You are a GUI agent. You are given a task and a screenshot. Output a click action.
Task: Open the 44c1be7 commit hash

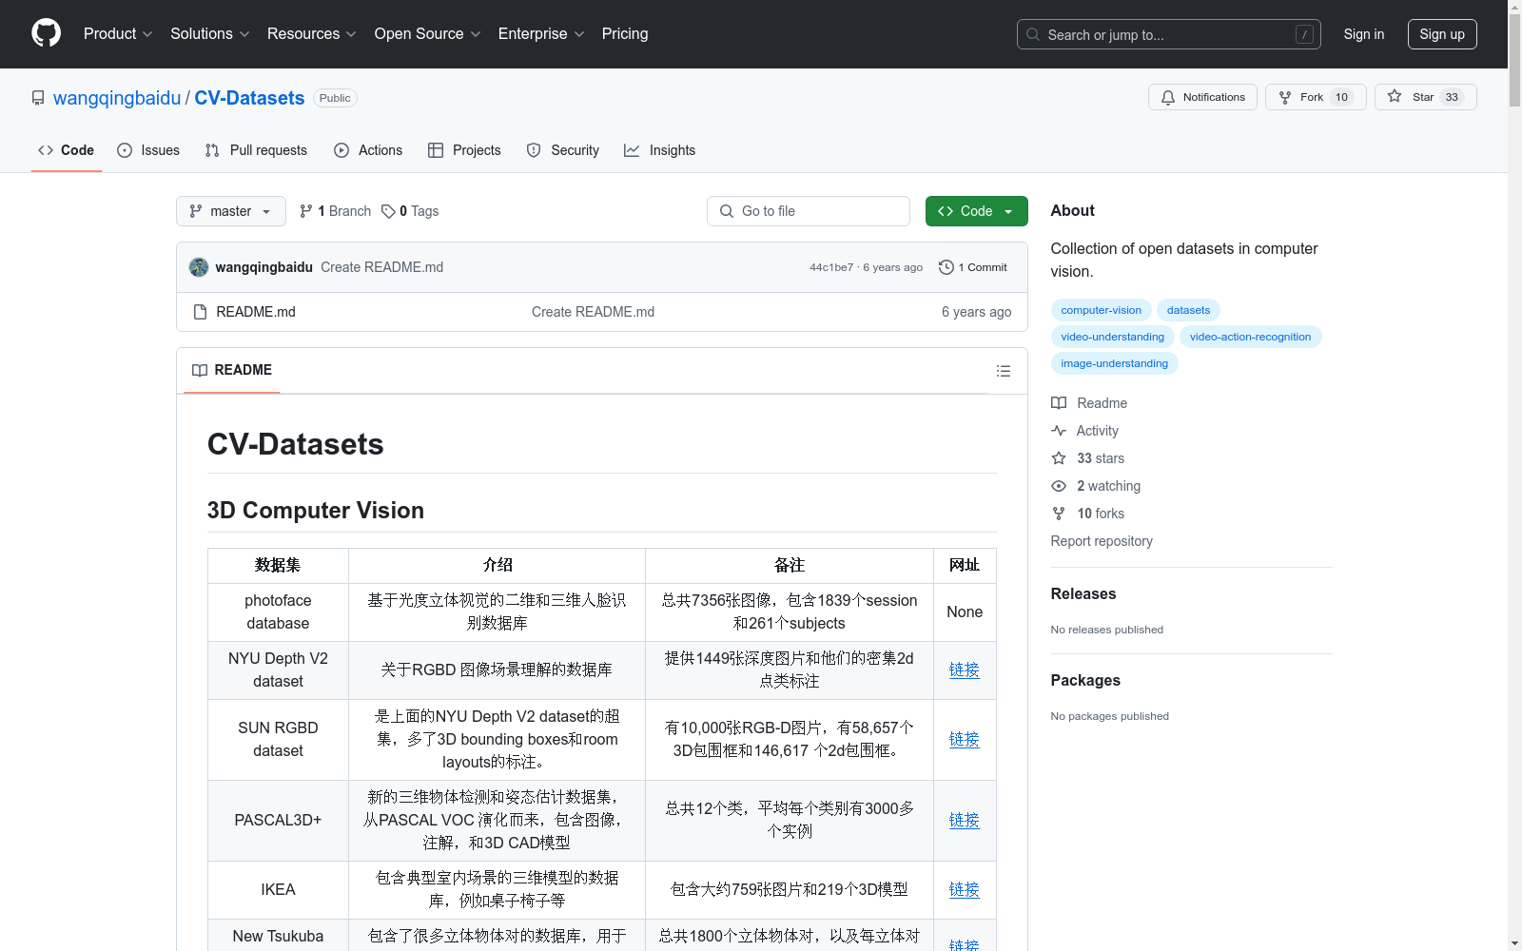[831, 267]
